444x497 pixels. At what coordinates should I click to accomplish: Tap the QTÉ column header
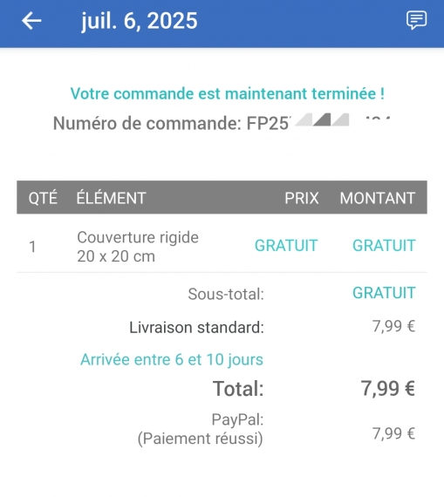coord(43,198)
